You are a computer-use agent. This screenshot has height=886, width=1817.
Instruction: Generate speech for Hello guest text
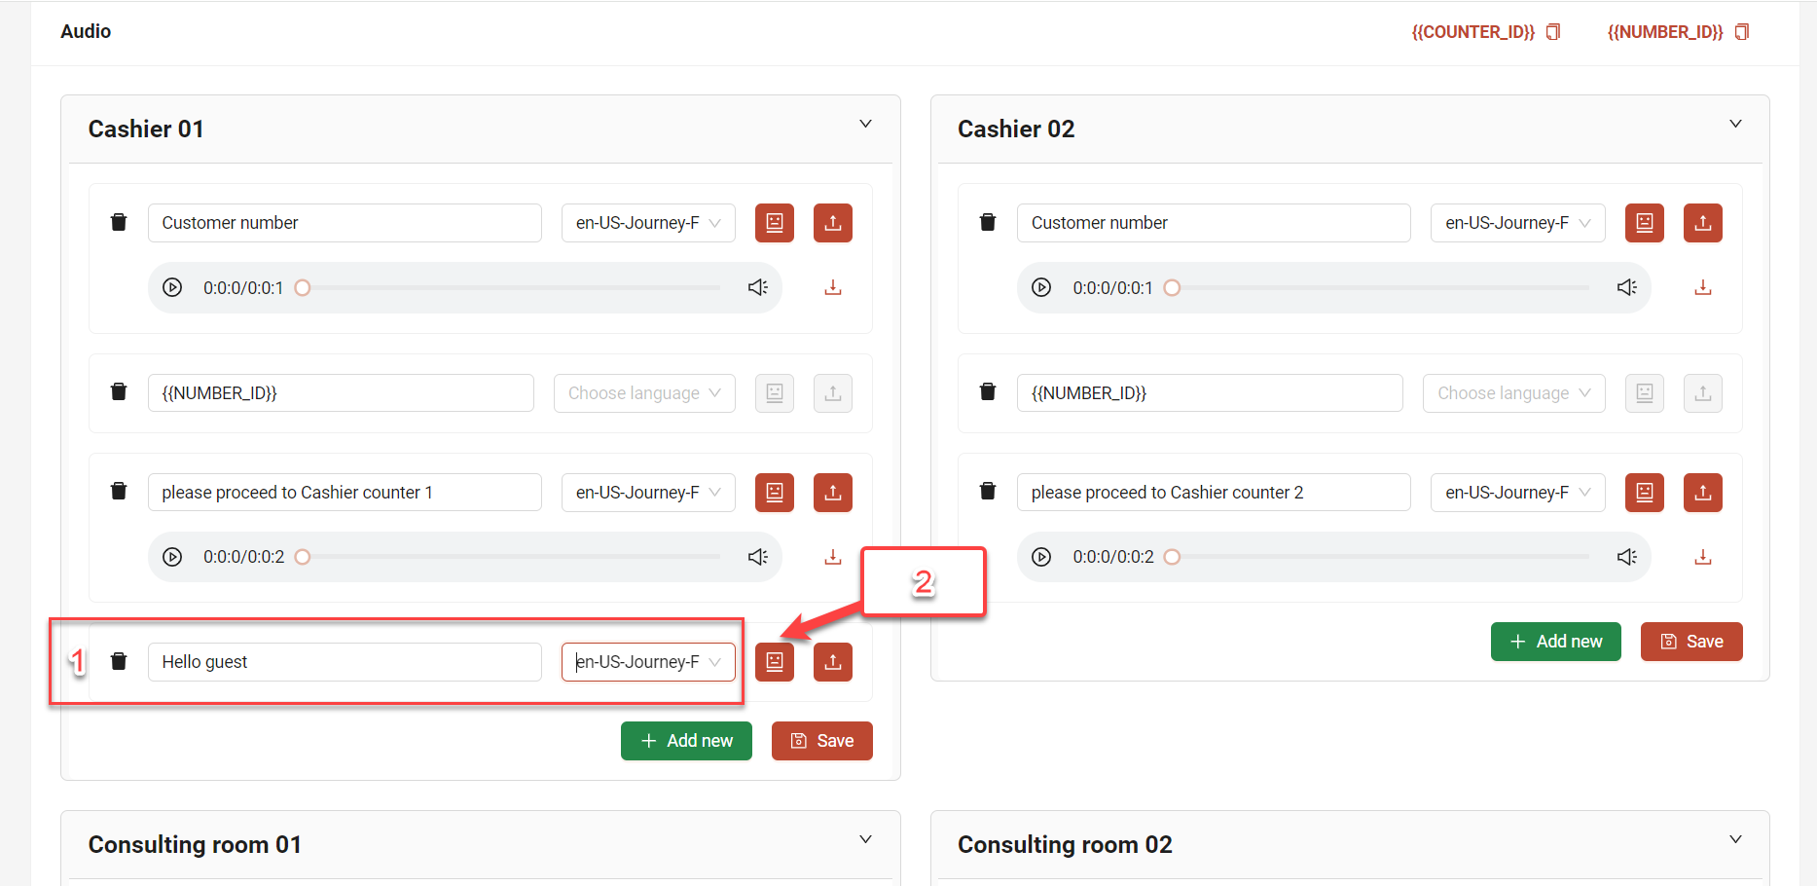(775, 662)
